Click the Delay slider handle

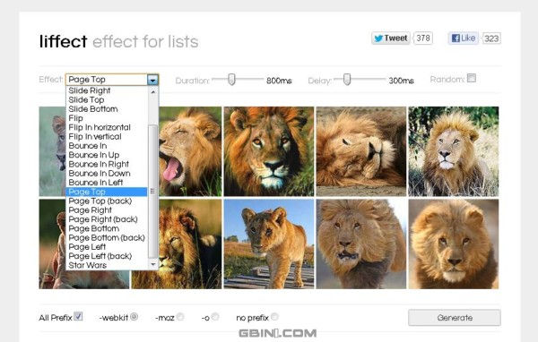pos(347,79)
